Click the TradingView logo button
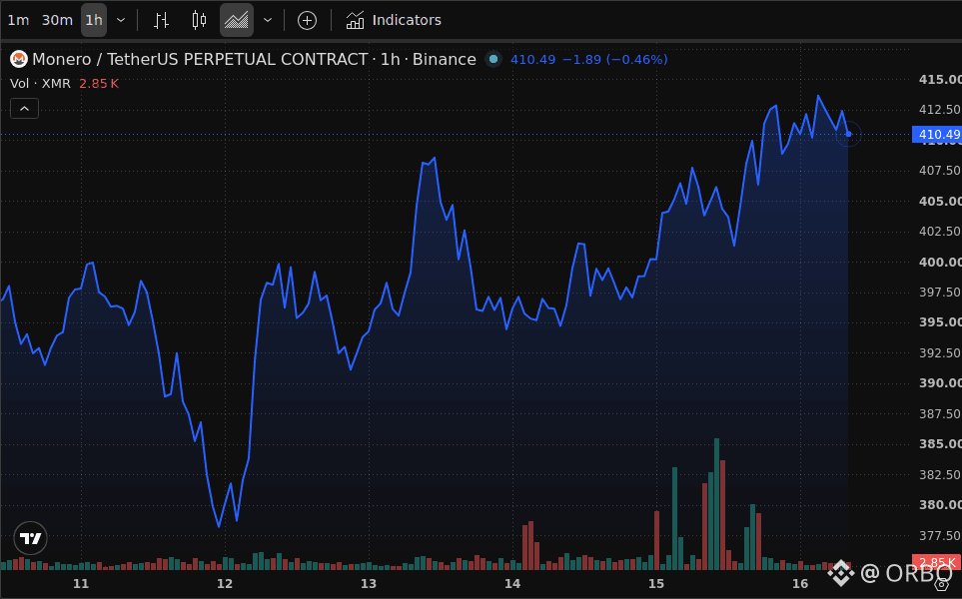Image resolution: width=962 pixels, height=599 pixels. click(x=30, y=538)
